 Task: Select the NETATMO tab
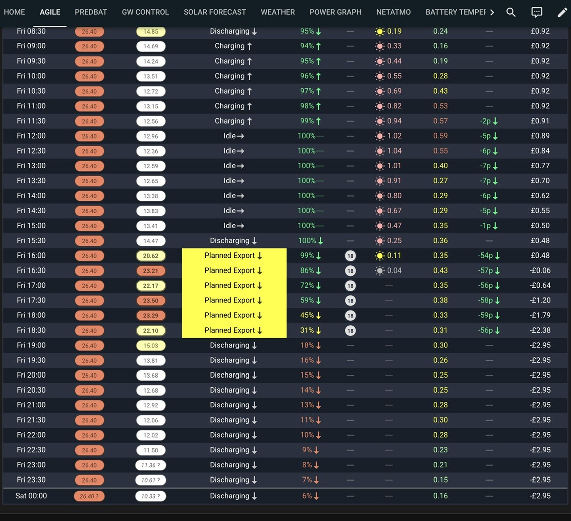(393, 12)
